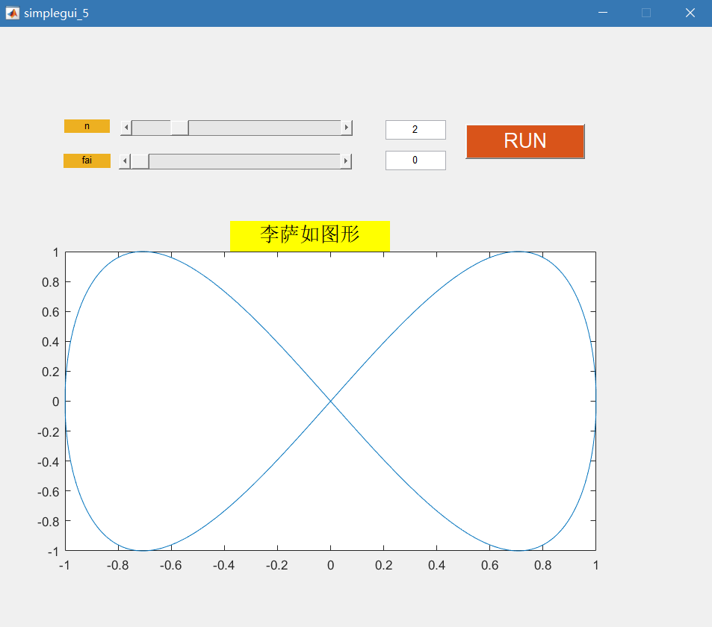Screen dimensions: 712x627
Task: Click the orange n label
Action: tap(87, 126)
